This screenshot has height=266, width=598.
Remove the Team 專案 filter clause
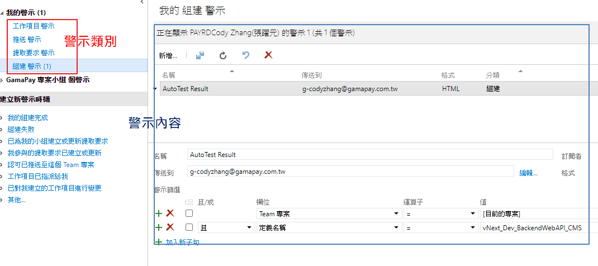pyautogui.click(x=170, y=213)
